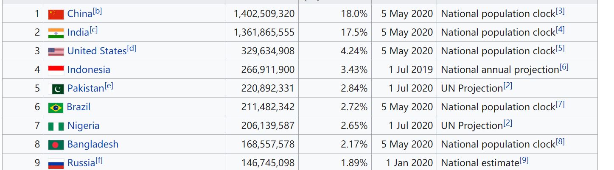This screenshot has width=614, height=170.
Task: Click the China flag icon
Action: [56, 14]
